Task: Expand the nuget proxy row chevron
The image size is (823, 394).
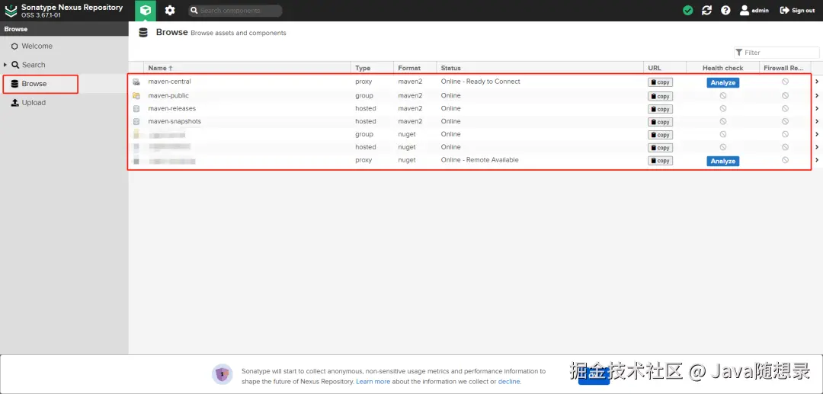Action: click(817, 160)
